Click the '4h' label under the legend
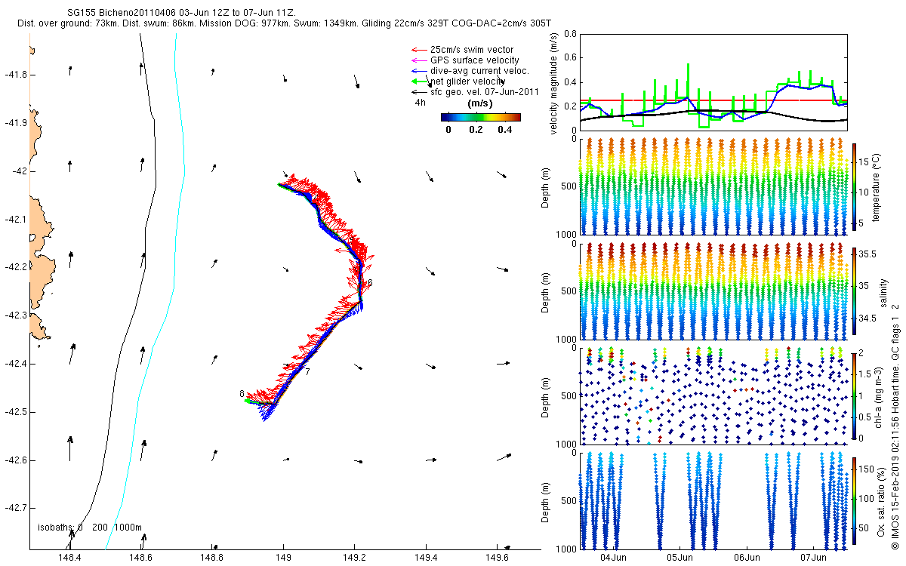 click(420, 102)
